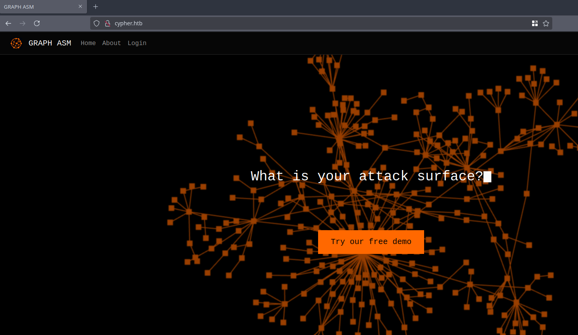Screen dimensions: 578x335
Task: Click the browser back arrow
Action: (x=8, y=23)
